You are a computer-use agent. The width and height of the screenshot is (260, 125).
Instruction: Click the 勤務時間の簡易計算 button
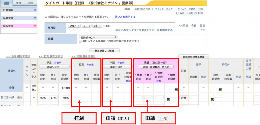pos(193,57)
